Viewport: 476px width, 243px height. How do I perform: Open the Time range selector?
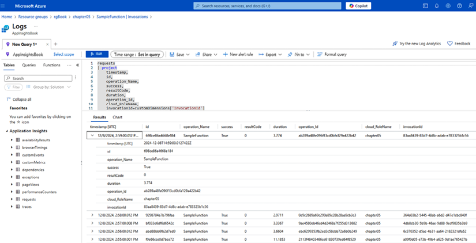pyautogui.click(x=137, y=55)
